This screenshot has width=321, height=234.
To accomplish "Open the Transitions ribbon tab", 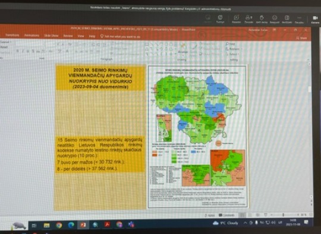I will [12, 35].
